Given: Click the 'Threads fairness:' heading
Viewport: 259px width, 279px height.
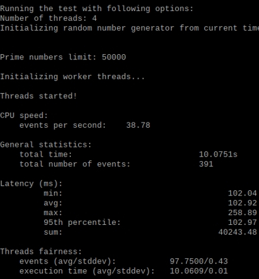Looking at the screenshot, I should click(41, 252).
